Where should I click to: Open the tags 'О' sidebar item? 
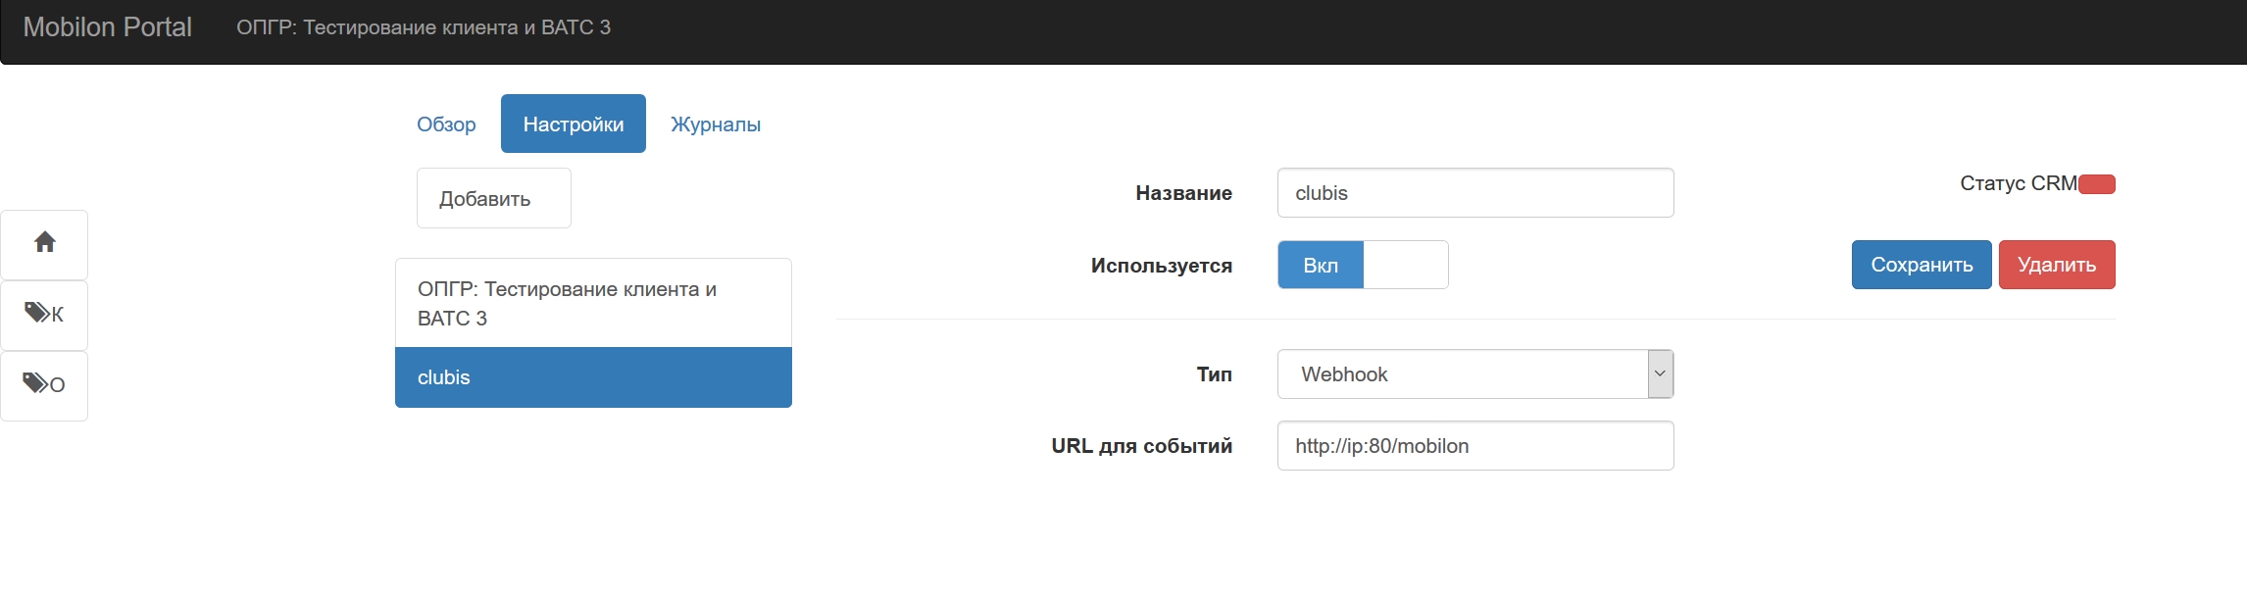point(44,385)
